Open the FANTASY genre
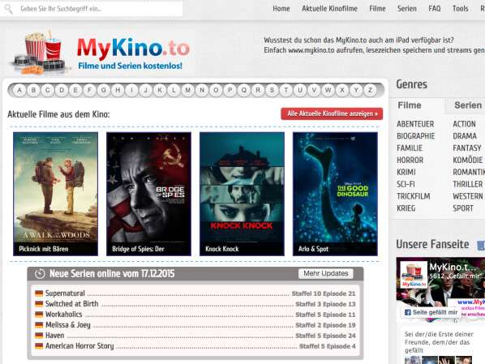485x364 pixels. tap(466, 148)
